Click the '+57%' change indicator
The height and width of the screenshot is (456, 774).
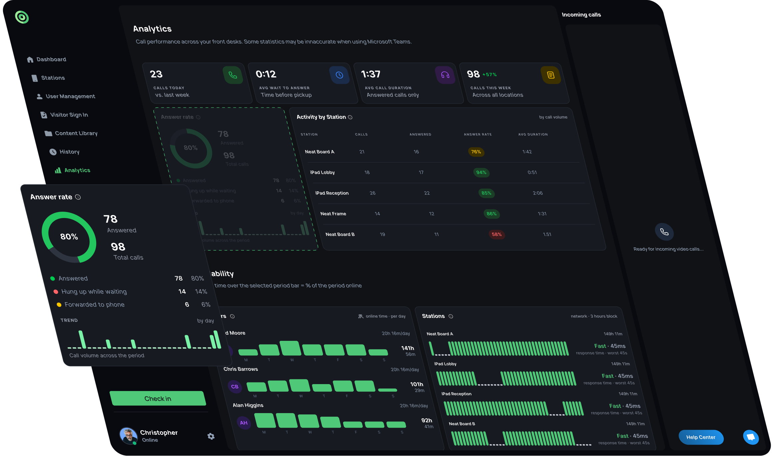point(489,75)
